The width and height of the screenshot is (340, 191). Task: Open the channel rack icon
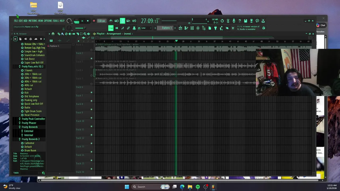pyautogui.click(x=192, y=28)
